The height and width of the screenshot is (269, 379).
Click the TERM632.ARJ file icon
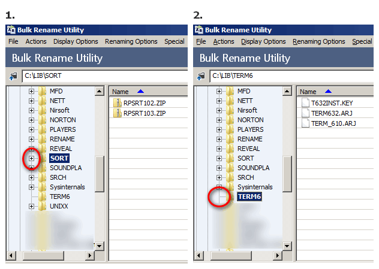tap(305, 113)
